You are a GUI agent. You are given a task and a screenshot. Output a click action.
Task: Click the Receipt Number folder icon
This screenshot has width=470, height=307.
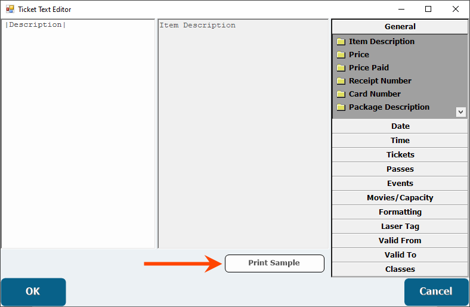(341, 81)
